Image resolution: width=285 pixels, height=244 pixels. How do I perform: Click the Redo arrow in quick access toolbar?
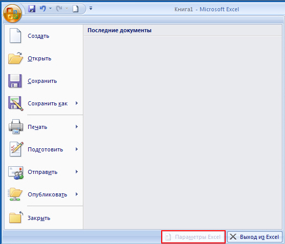[59, 8]
